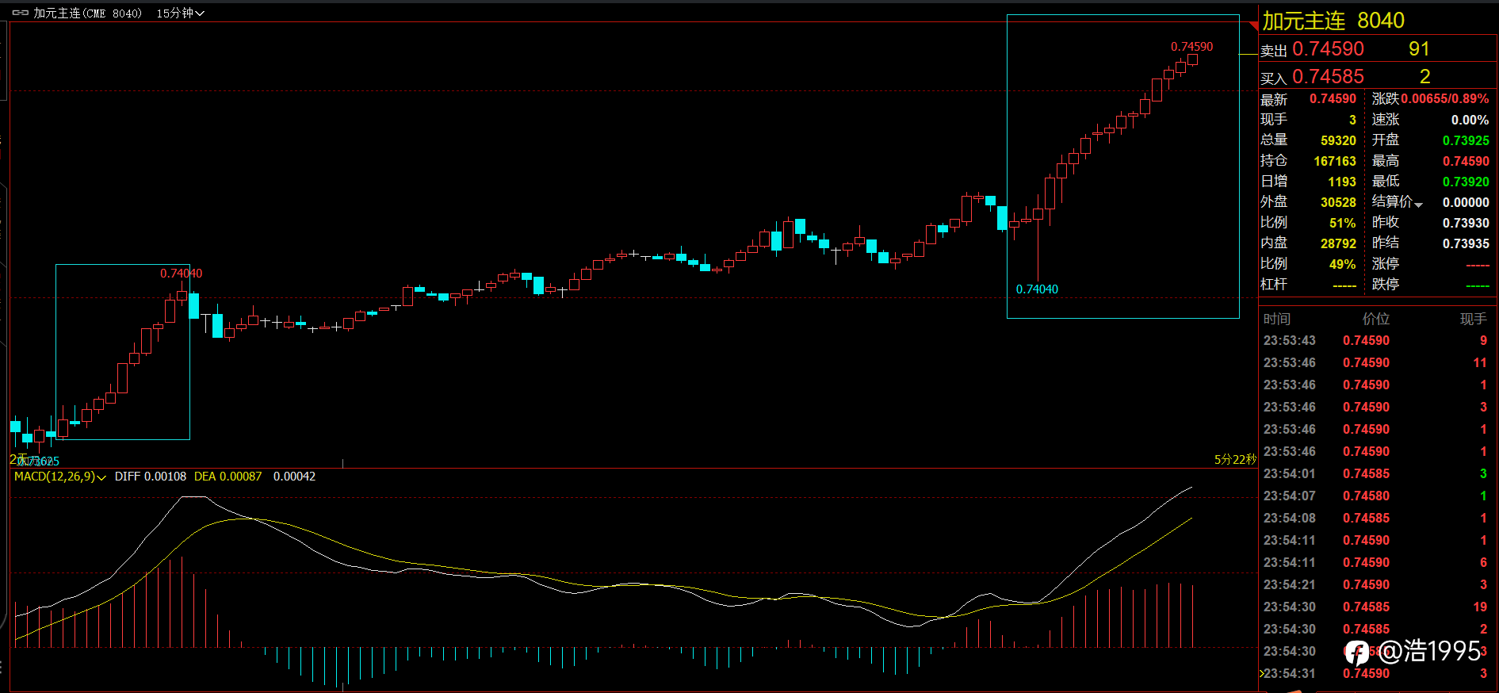Click the chain link icon beside 加元主连
Viewport: 1499px width, 693px height.
pos(21,13)
